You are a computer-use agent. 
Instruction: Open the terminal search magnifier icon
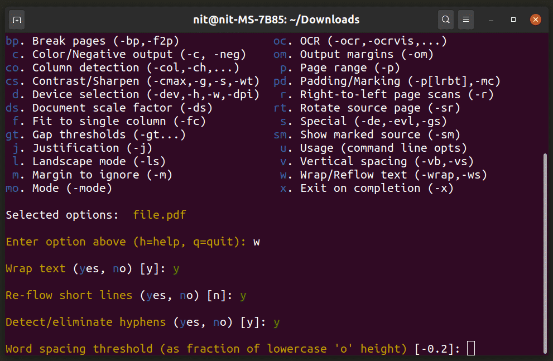445,20
